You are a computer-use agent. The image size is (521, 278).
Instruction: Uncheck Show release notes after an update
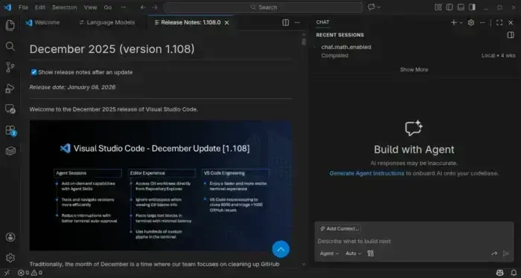tap(33, 72)
